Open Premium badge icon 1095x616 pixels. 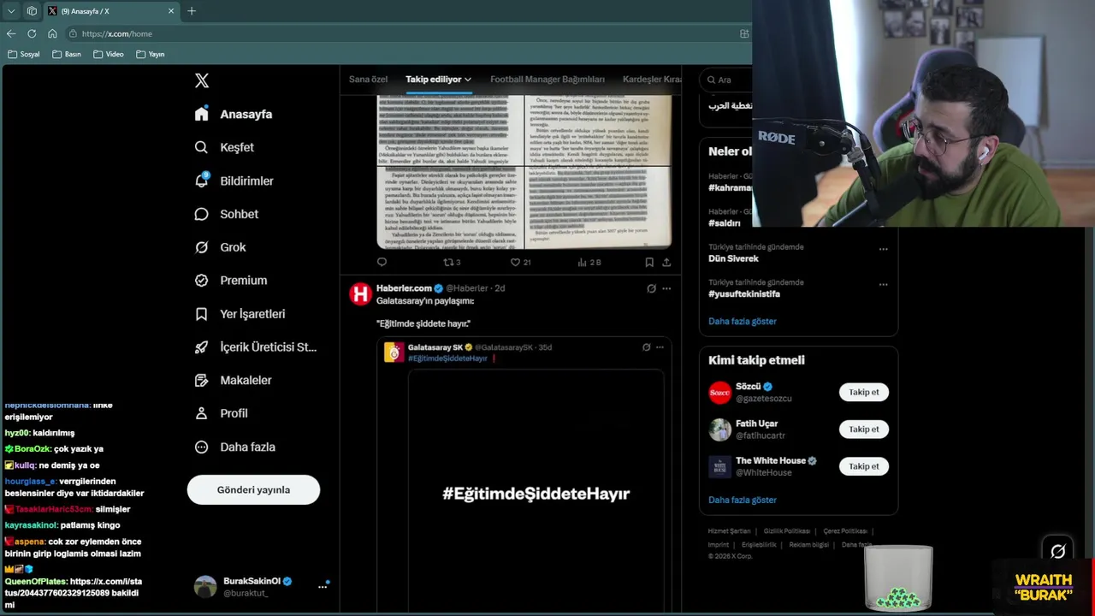point(202,280)
